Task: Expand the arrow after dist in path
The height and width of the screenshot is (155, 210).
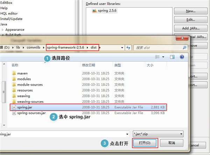Action: click(x=100, y=48)
